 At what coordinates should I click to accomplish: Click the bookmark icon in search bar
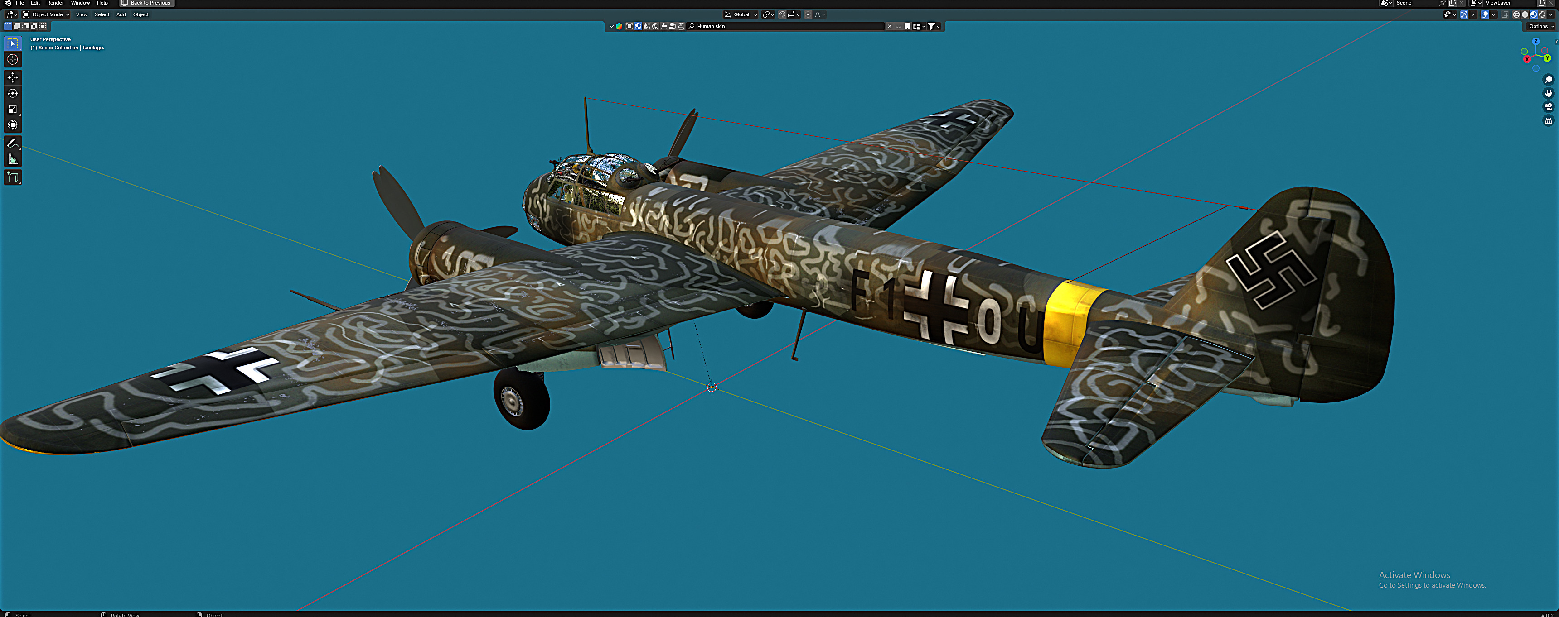pyautogui.click(x=907, y=27)
